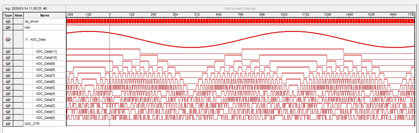
Task: Click the type icon for clk_driver
Action: click(x=8, y=21)
